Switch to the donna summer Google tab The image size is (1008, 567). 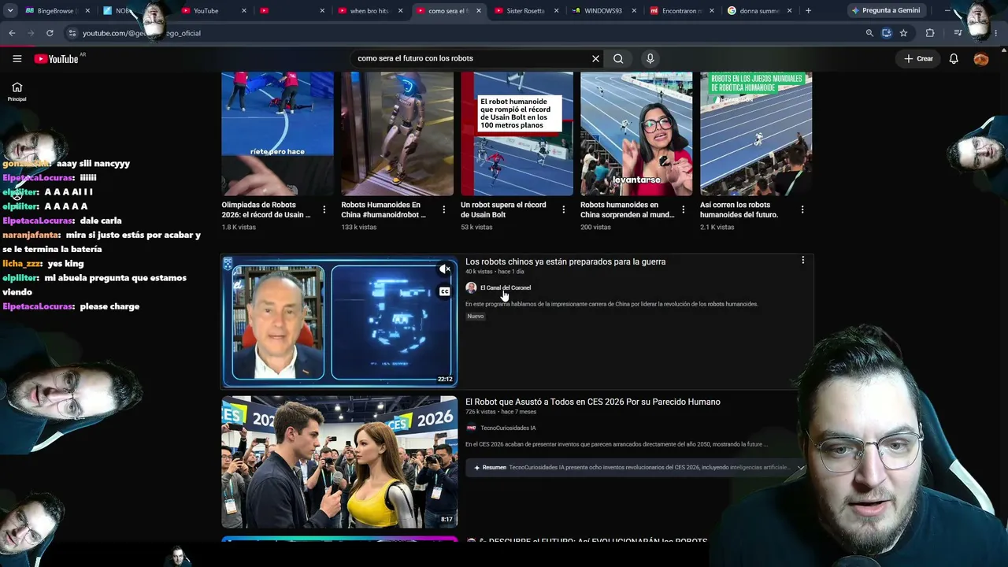pos(761,11)
